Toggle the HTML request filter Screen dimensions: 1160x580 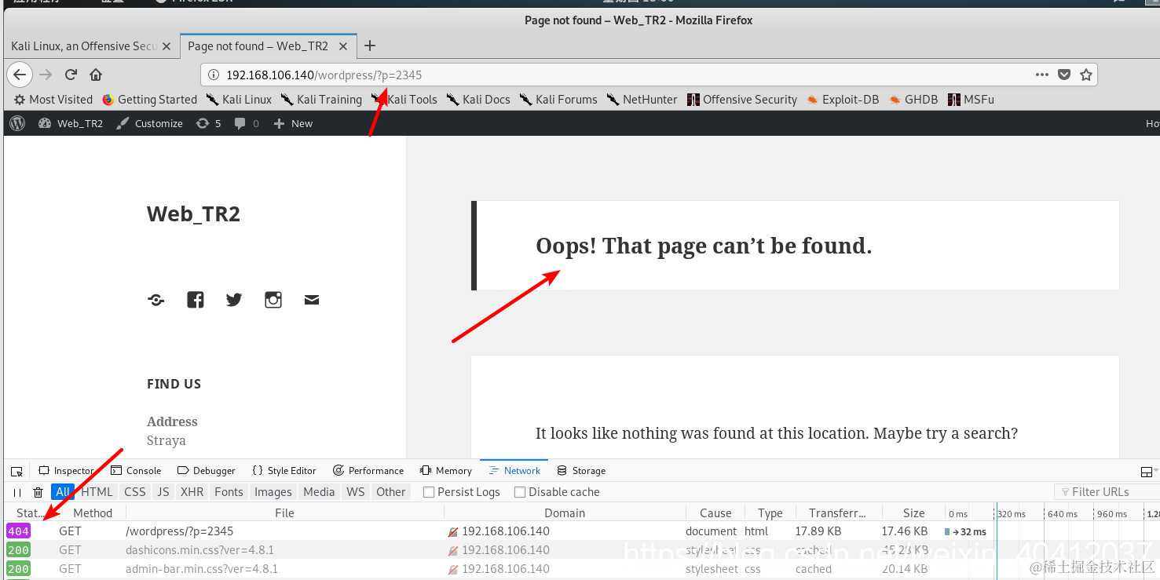[97, 492]
